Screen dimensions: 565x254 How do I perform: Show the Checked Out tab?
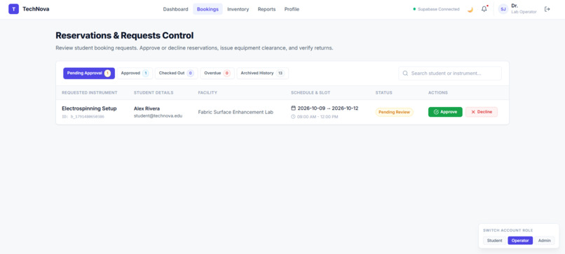click(x=176, y=73)
